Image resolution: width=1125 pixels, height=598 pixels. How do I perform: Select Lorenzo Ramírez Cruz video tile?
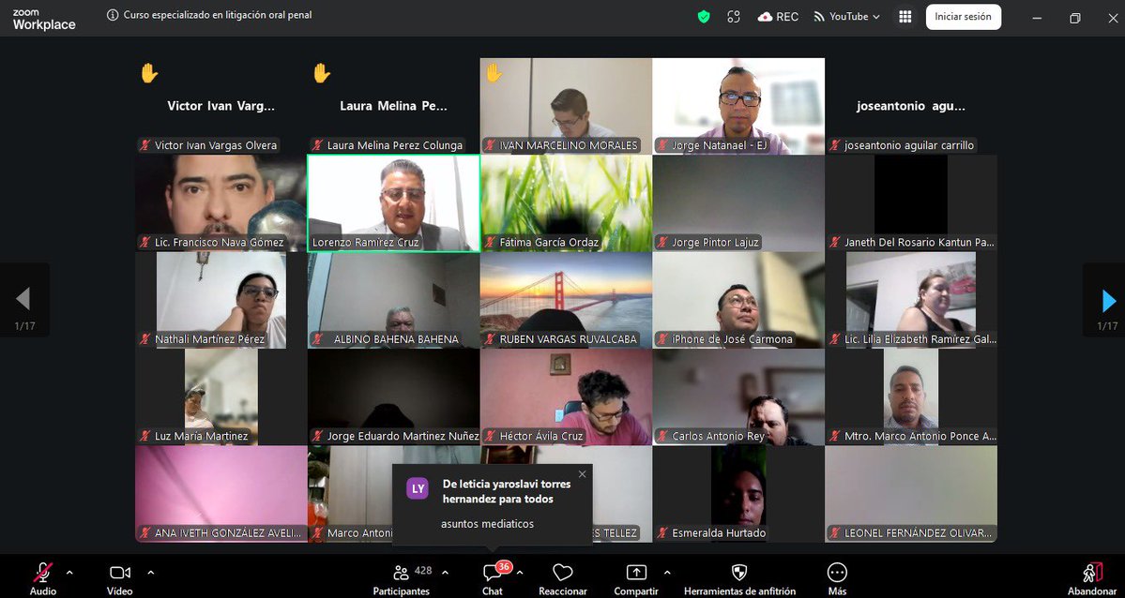(393, 202)
